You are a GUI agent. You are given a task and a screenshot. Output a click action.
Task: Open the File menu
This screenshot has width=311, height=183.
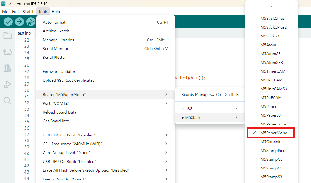tap(5, 12)
